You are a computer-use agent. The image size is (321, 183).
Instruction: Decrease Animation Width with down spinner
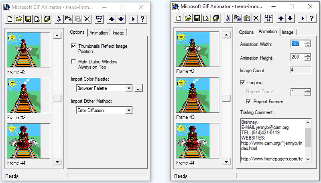click(307, 45)
